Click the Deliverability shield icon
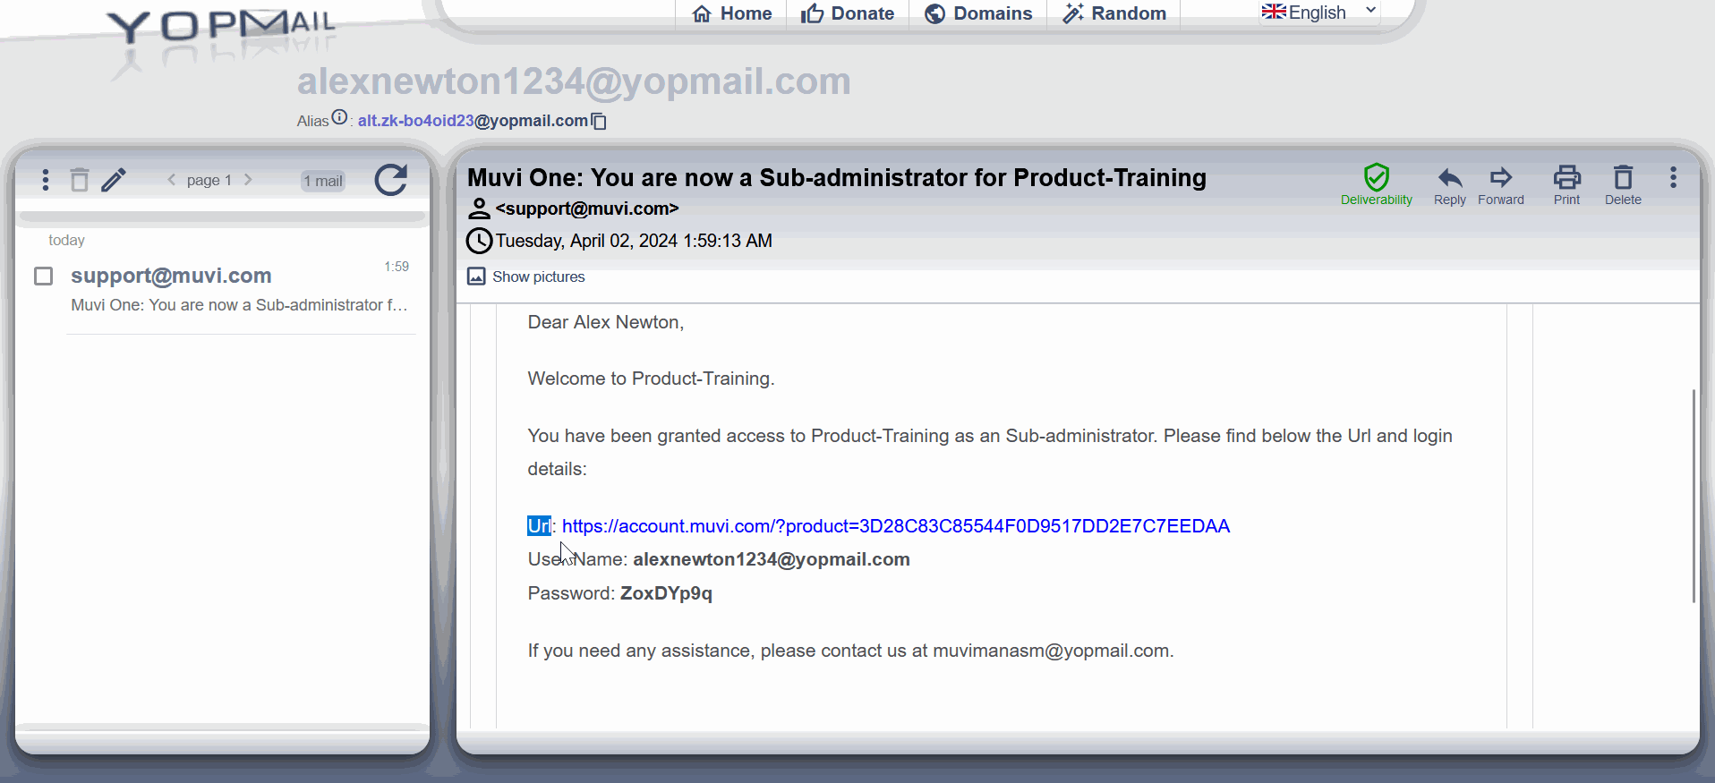The width and height of the screenshot is (1715, 783). pyautogui.click(x=1376, y=177)
